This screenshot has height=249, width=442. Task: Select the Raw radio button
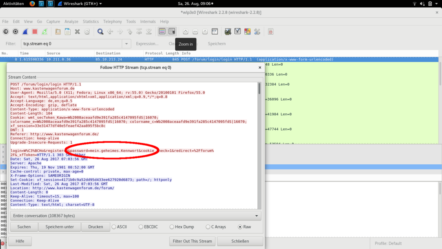[x=244, y=227]
